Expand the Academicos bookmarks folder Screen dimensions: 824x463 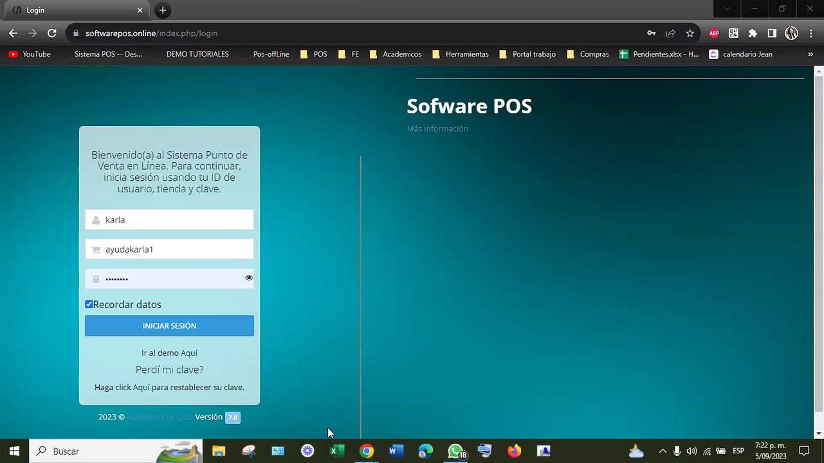click(396, 54)
